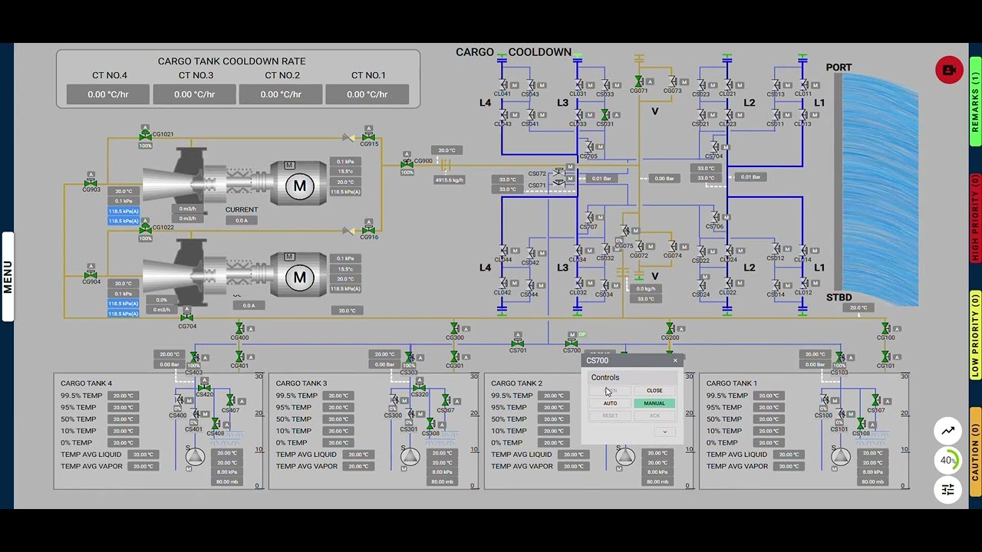
Task: Click valve CS706
Action: [x=714, y=218]
